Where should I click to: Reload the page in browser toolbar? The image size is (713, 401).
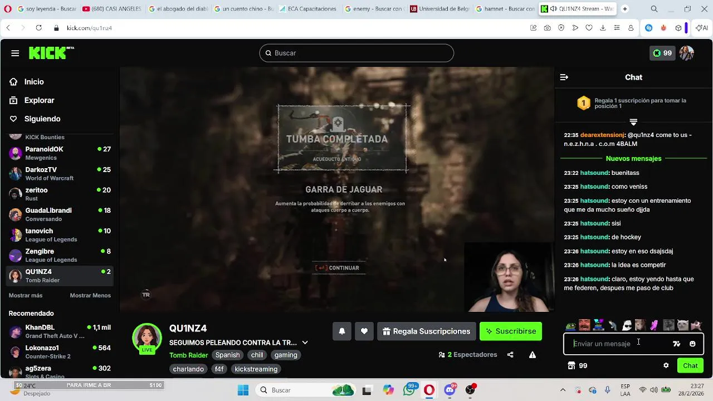tap(38, 28)
